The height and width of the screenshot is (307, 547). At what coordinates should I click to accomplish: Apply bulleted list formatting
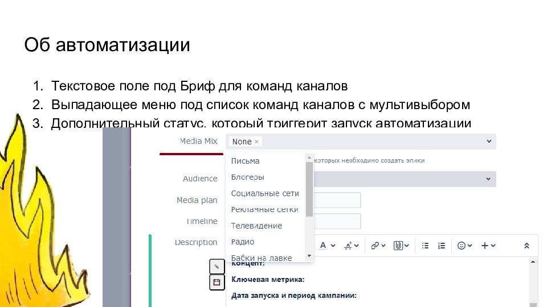pos(425,246)
